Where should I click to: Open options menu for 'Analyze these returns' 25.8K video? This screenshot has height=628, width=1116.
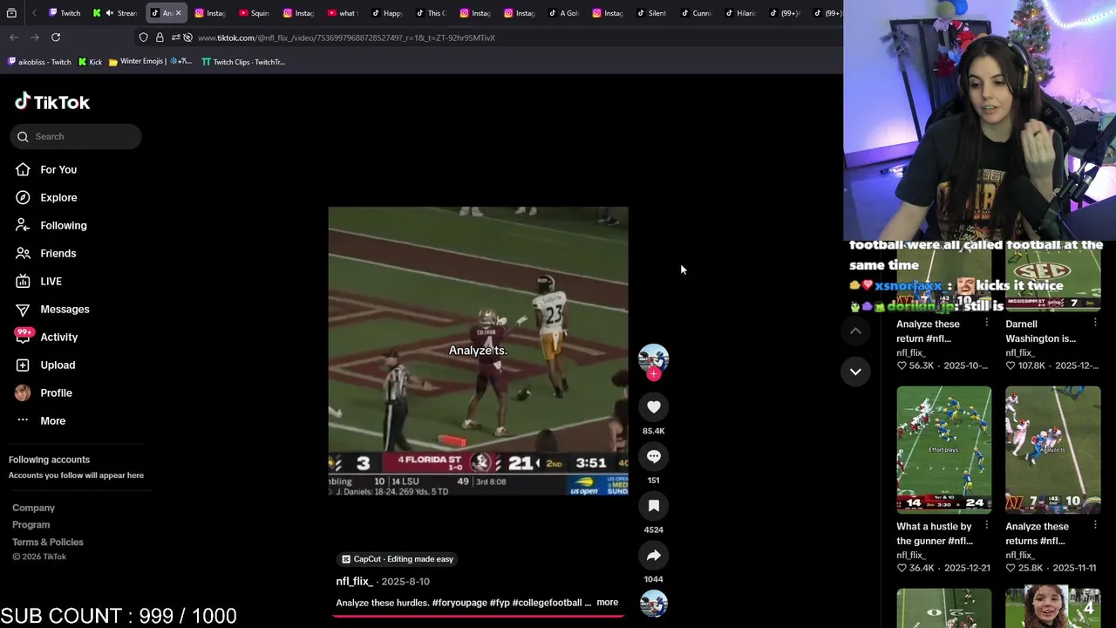(1095, 526)
